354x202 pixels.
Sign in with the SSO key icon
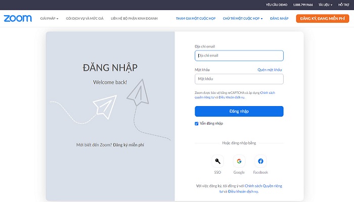pos(217,161)
